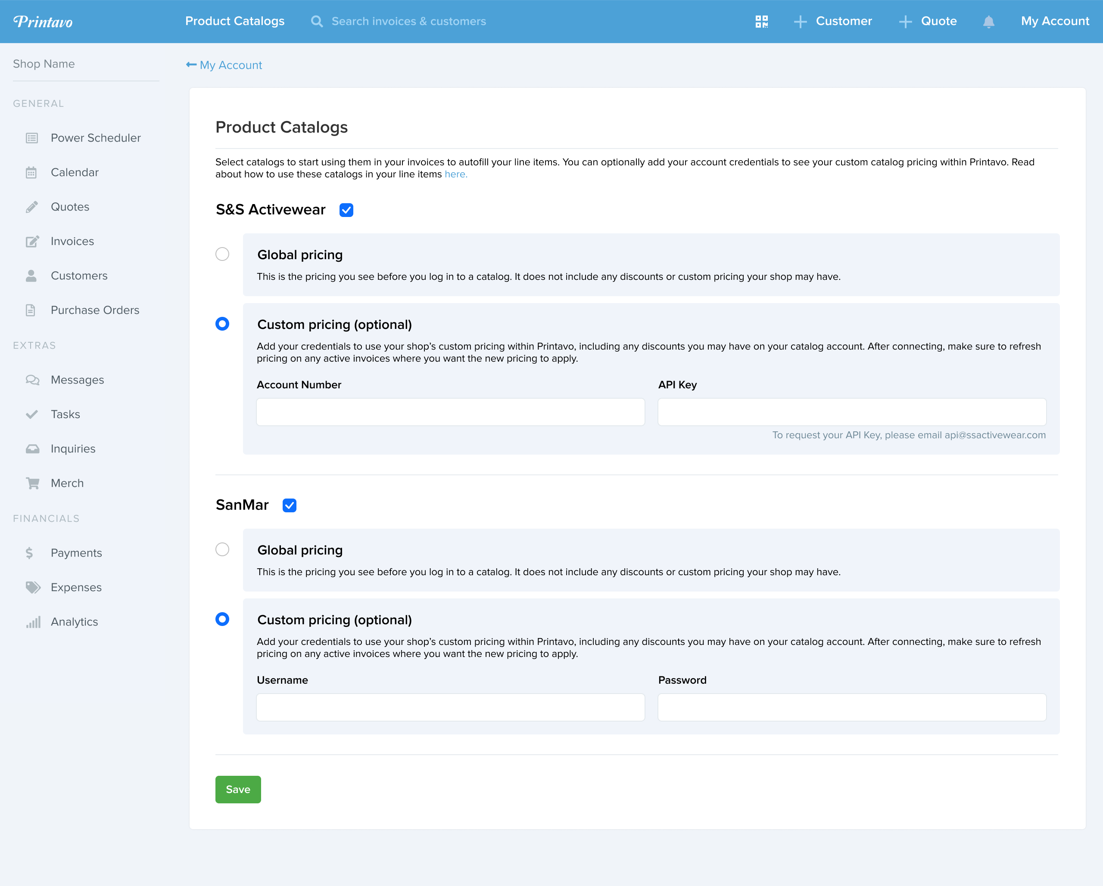Click the S&S Activewear heading
The image size is (1103, 886).
coord(271,210)
